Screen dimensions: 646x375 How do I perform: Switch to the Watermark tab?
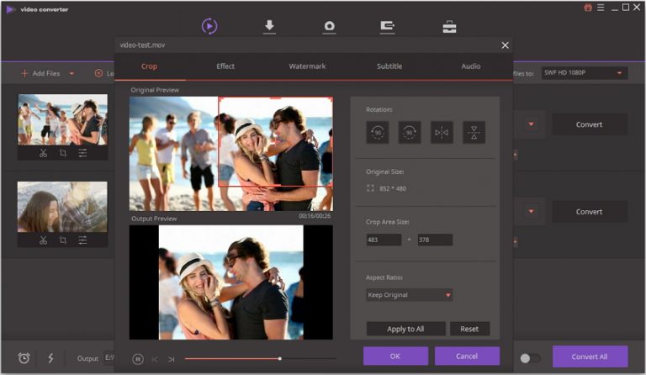coord(307,66)
